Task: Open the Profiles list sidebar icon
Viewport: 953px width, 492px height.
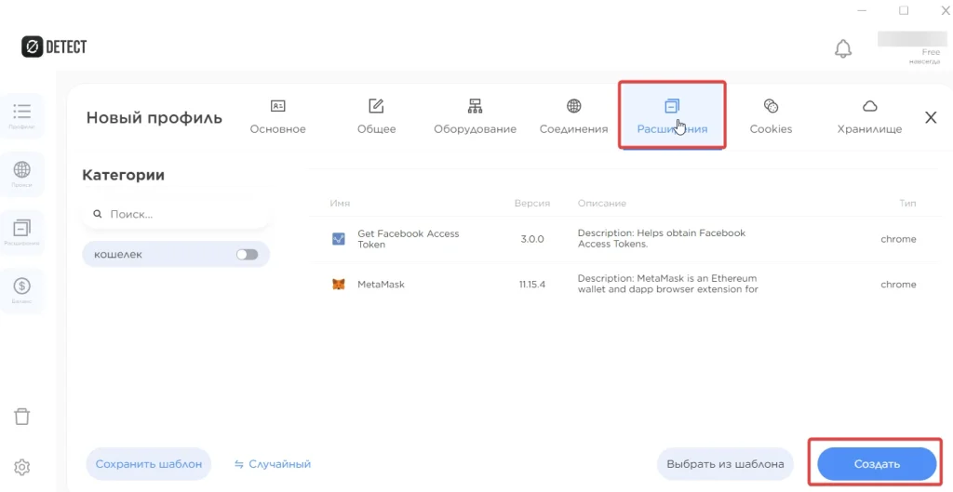Action: tap(22, 115)
